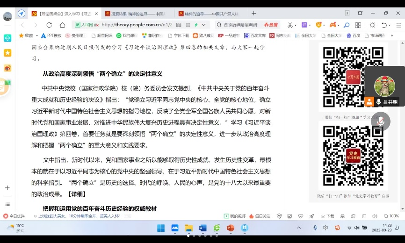Expand the dropdown next to the scissors tool
Viewport: 405px width, 243px height.
click(297, 25)
